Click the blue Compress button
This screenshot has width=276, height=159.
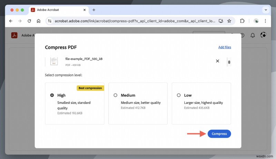[x=219, y=134]
